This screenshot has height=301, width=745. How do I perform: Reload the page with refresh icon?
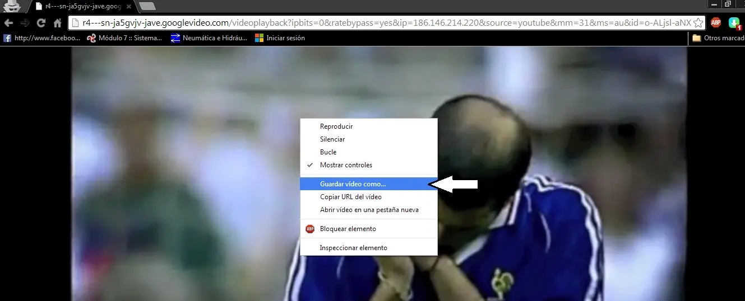(x=41, y=23)
